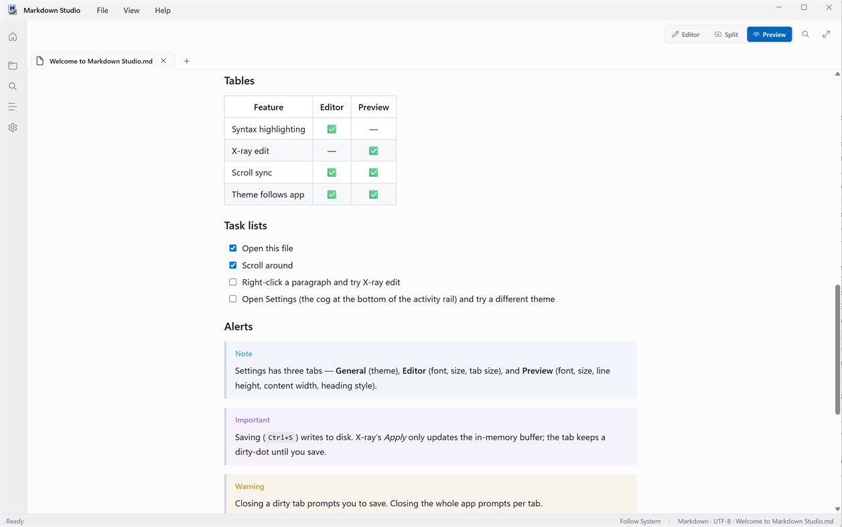This screenshot has width=842, height=527.
Task: Check the Right-click a paragraph task
Action: click(233, 282)
